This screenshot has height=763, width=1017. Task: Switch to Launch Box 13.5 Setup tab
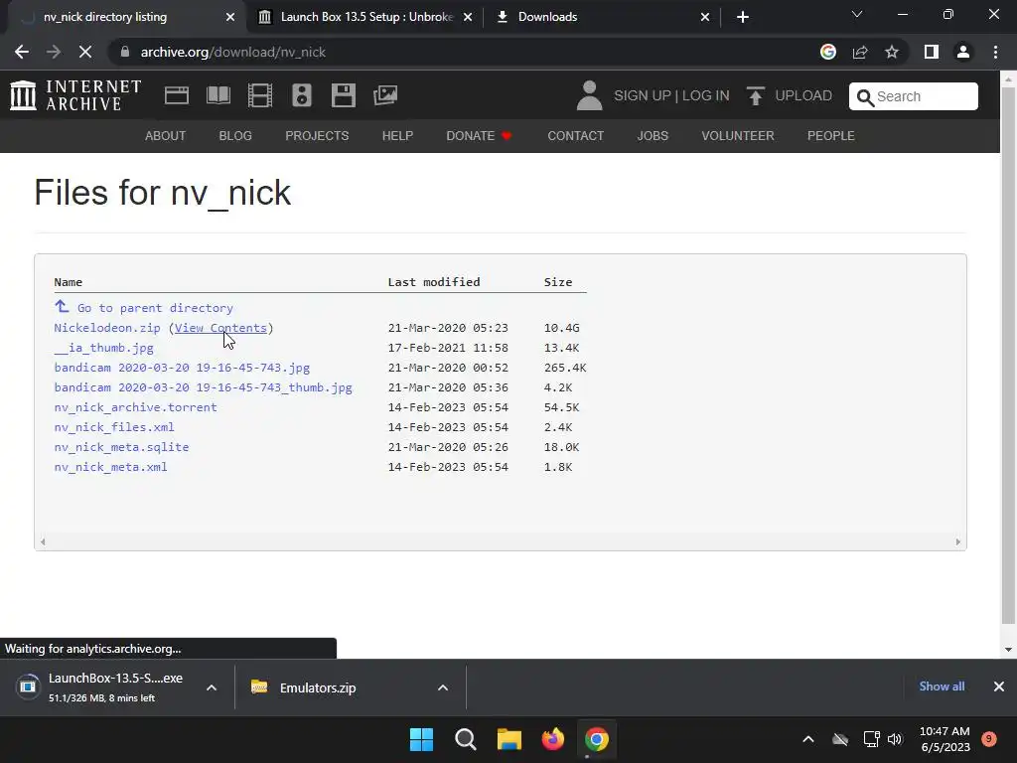367,17
